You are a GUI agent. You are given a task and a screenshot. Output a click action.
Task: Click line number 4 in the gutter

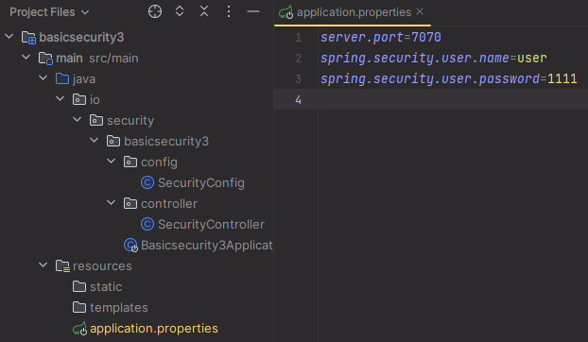point(298,99)
